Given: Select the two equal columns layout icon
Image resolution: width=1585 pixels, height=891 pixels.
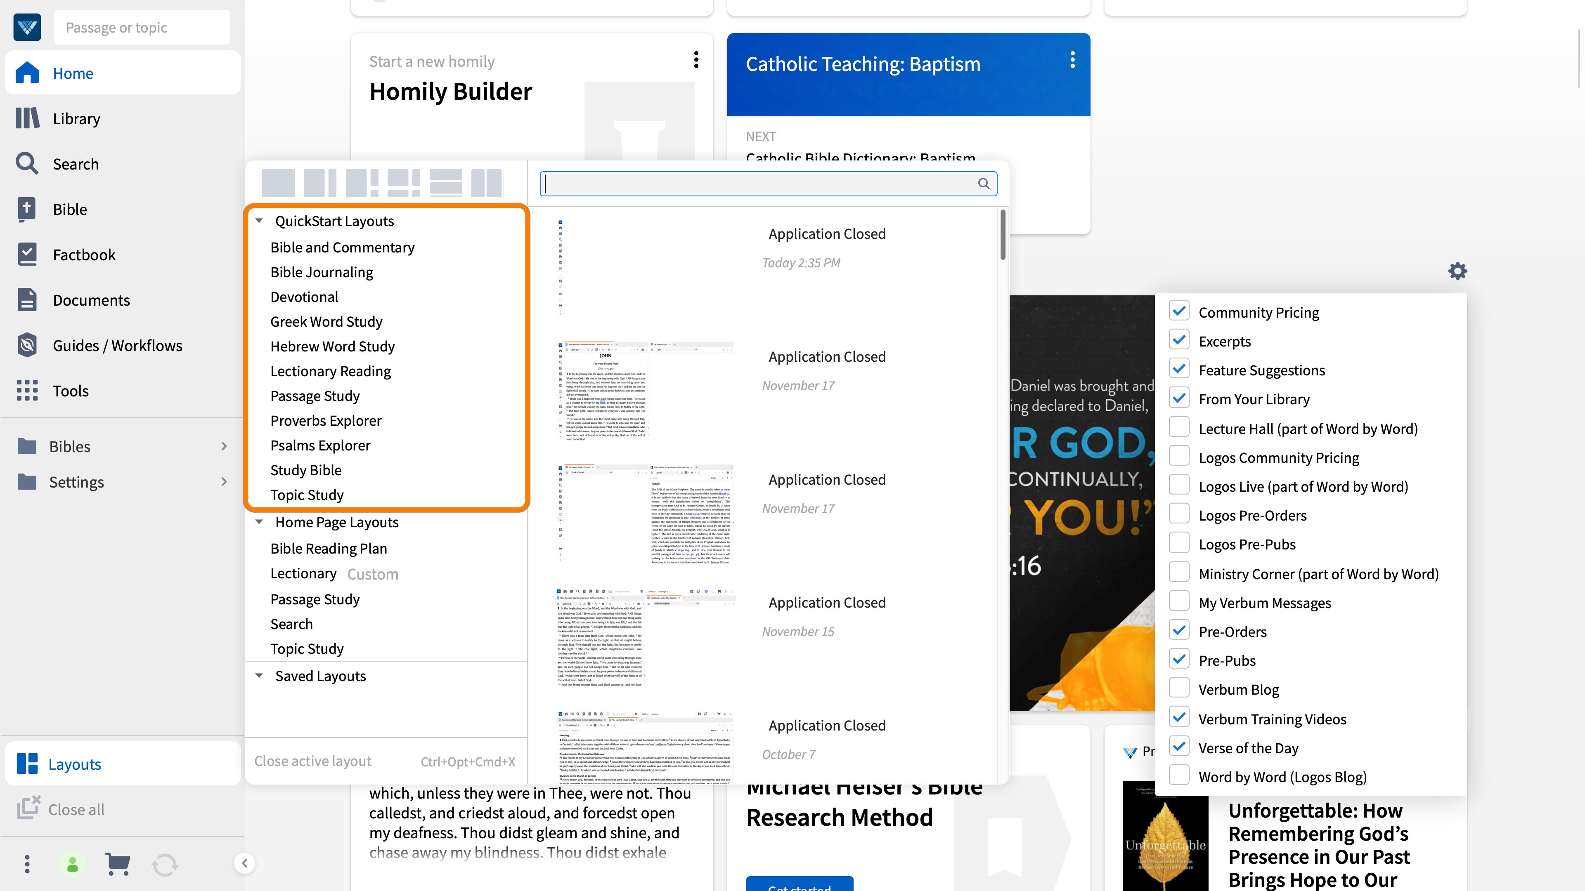Looking at the screenshot, I should 487,183.
